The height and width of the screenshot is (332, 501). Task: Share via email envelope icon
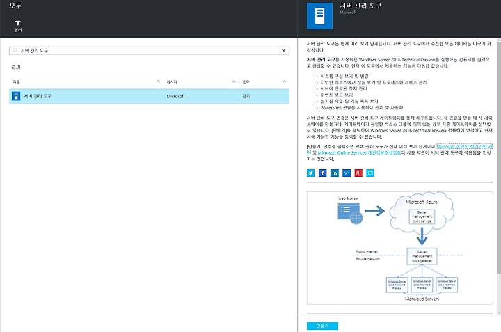click(370, 173)
